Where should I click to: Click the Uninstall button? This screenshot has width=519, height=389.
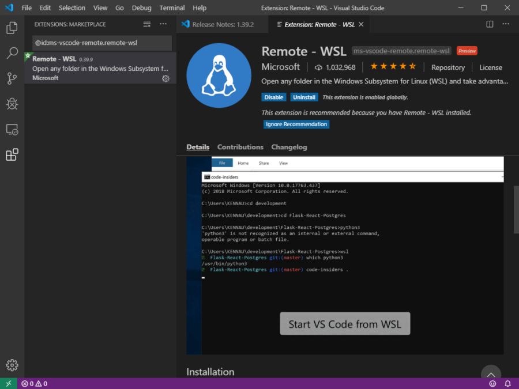(304, 97)
